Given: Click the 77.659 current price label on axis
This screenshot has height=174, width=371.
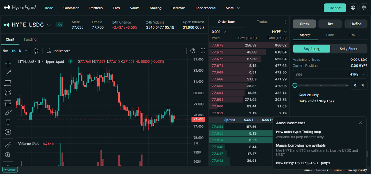Looking at the screenshot, I should point(198,119).
